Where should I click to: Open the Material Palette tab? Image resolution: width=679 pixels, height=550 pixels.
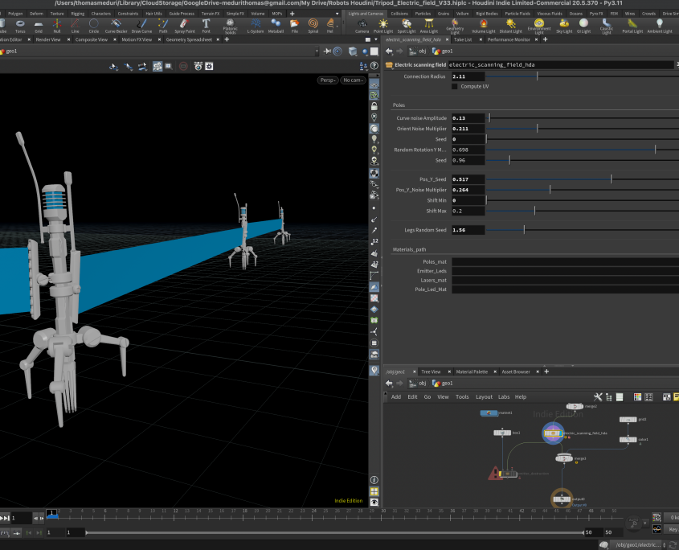pyautogui.click(x=472, y=371)
